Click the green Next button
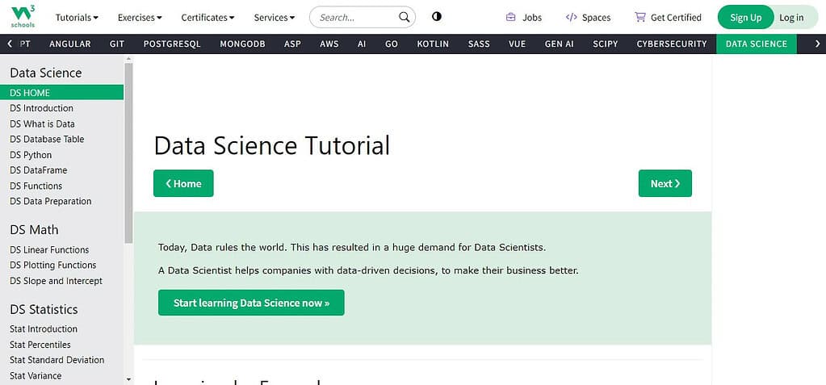Image resolution: width=826 pixels, height=385 pixels. [665, 183]
